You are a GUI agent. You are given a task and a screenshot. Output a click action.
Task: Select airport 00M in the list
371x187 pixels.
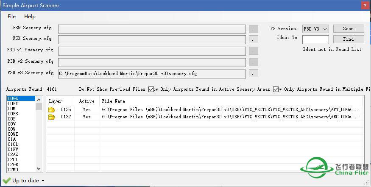[x=21, y=109]
